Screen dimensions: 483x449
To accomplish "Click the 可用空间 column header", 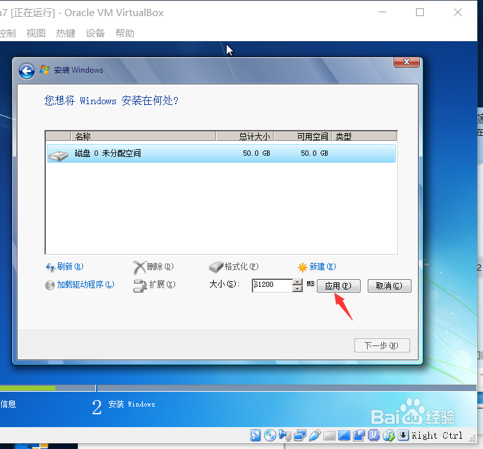I will 303,136.
